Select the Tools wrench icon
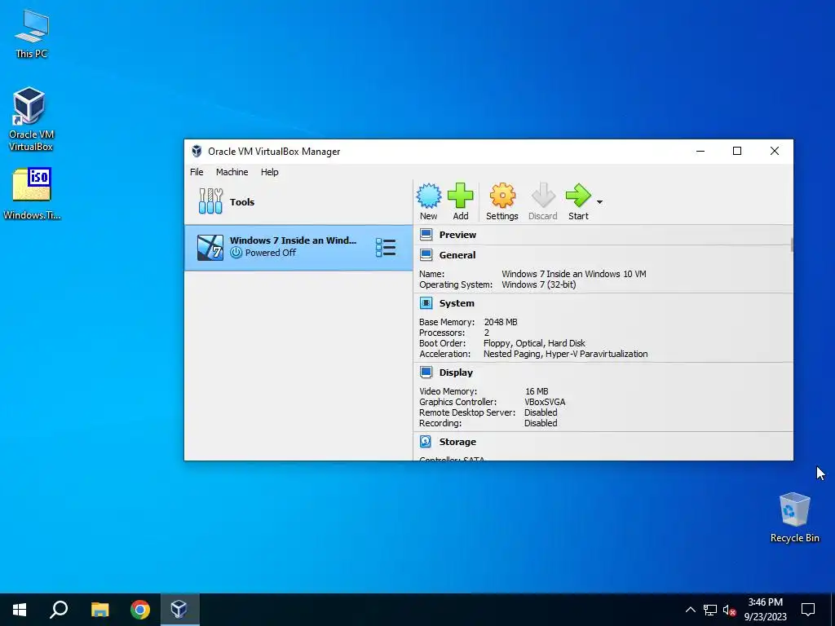Image resolution: width=835 pixels, height=626 pixels. 210,201
